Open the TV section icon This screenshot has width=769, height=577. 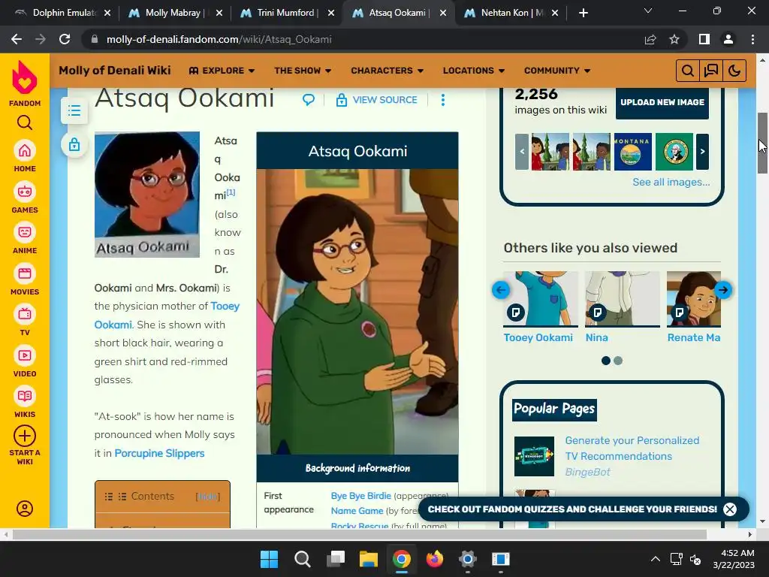click(x=25, y=314)
